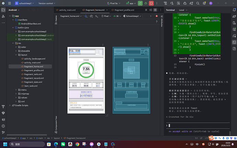Screen dimensions: 237x148
Task: Click the Search Everywhere magnifier icon
Action: pos(198,3)
